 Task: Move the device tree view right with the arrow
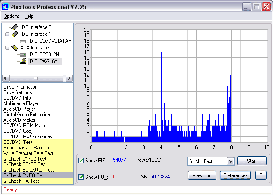[69, 78]
